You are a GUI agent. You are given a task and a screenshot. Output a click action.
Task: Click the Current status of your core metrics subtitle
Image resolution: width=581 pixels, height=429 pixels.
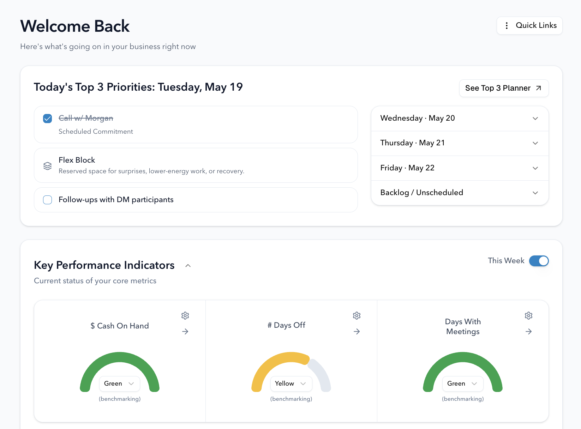click(x=95, y=281)
